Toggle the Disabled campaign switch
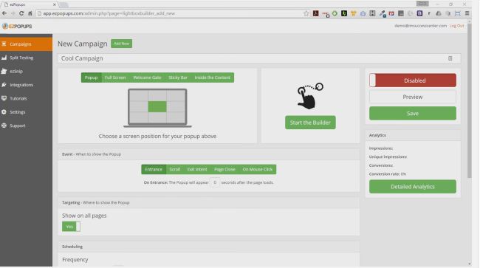The width and height of the screenshot is (480, 268). [413, 80]
